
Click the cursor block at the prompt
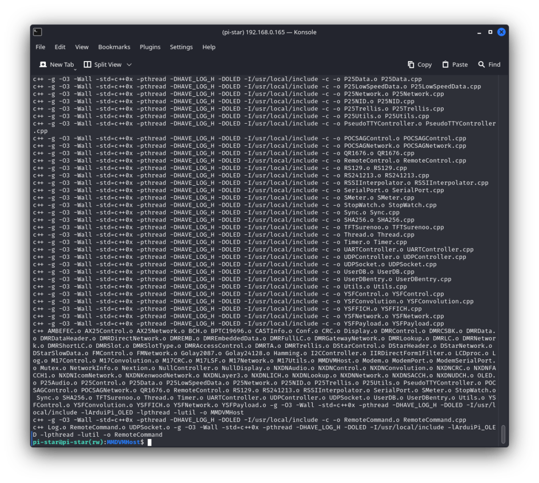149,442
